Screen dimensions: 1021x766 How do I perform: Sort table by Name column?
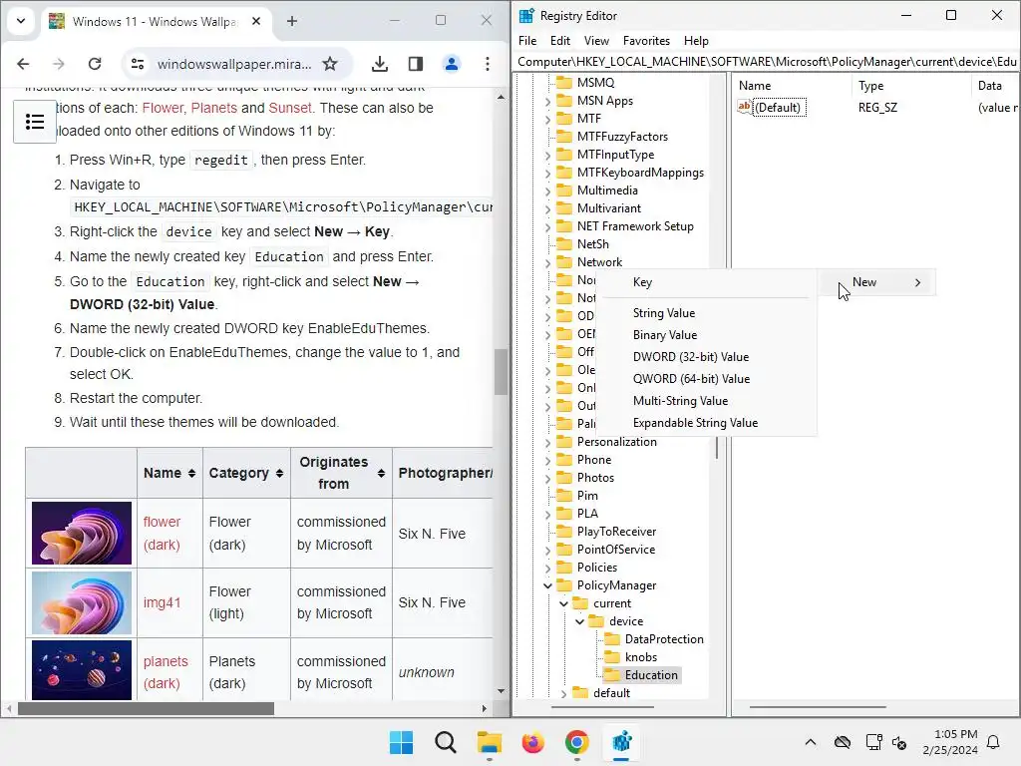point(191,474)
